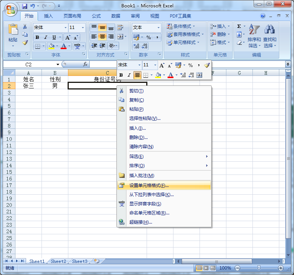294x275 pixels.
Task: Click the Comma Style button in ribbon
Action: point(157,37)
